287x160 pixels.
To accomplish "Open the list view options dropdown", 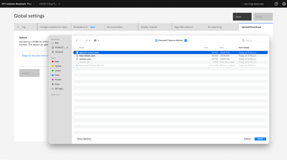I will [88, 40].
